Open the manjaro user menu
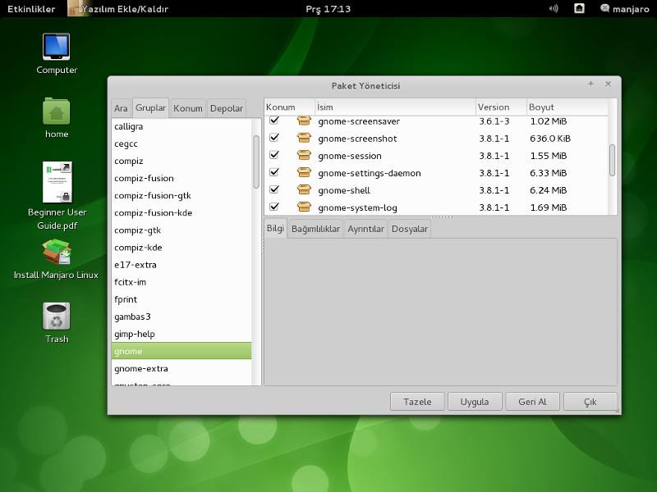This screenshot has height=492, width=657. click(625, 9)
